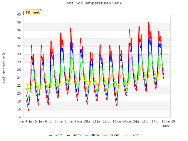This screenshot has width=188, height=141.
Task: Click the Soil Temperature (C) axis label
Action: point(4,67)
